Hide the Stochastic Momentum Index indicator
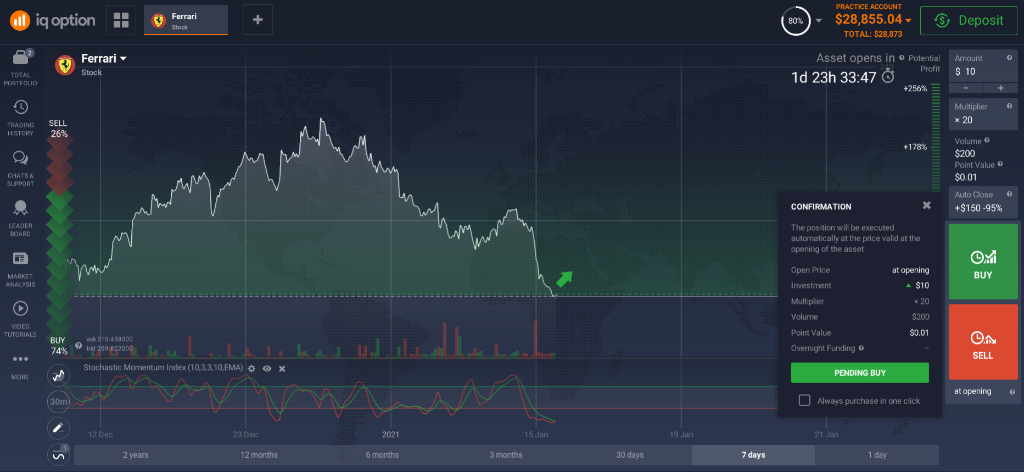Image resolution: width=1024 pixels, height=472 pixels. click(x=267, y=369)
